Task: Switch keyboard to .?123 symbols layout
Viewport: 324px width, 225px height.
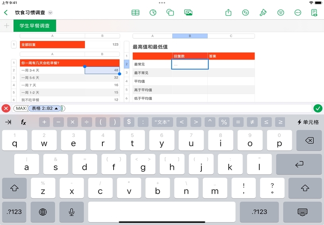Action: [14, 212]
